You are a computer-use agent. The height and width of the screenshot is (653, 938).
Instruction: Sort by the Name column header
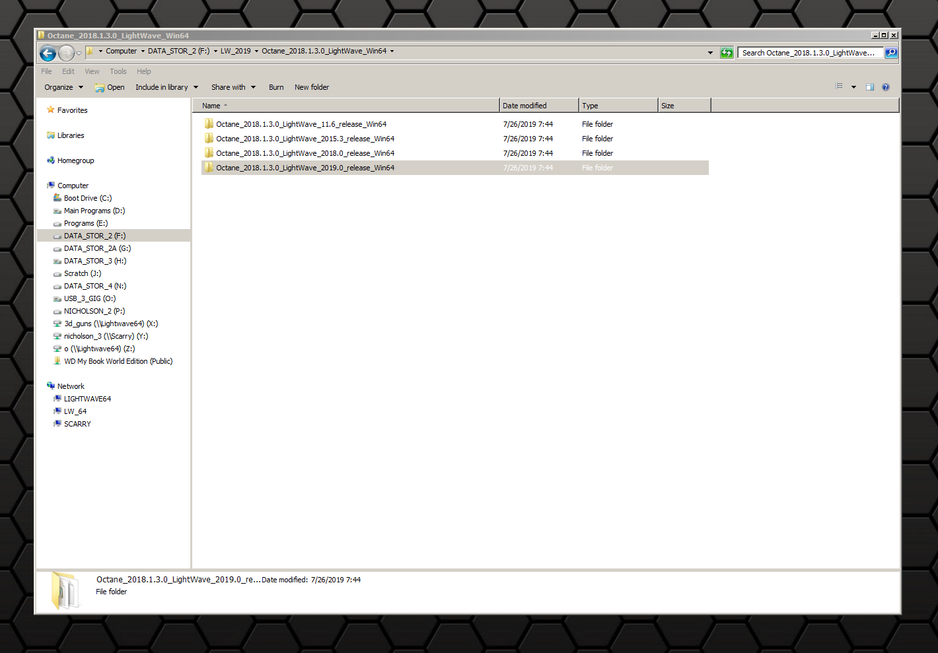click(x=346, y=106)
